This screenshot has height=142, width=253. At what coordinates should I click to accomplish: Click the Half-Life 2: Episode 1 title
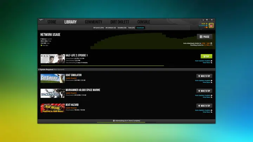77,55
